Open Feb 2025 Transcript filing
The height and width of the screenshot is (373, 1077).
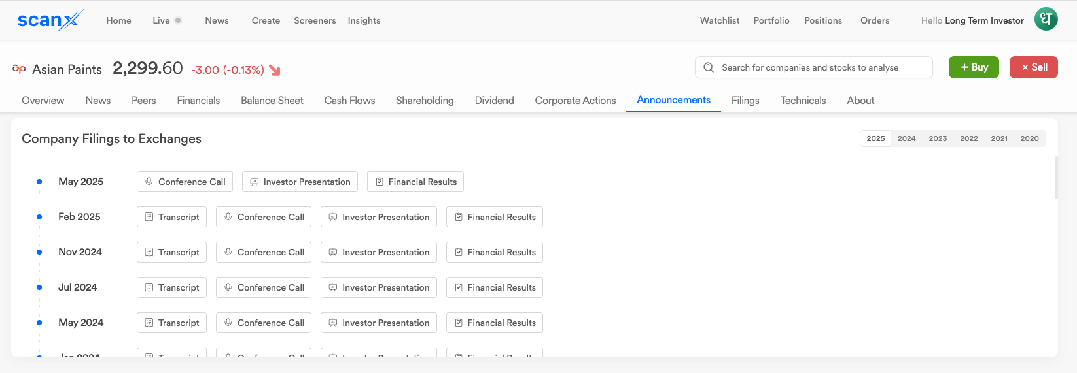click(x=171, y=217)
